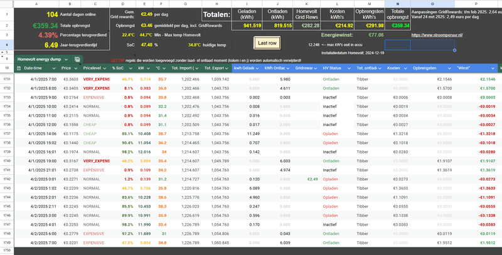Open the Opbrengsten column filter dropdown
Screen dimensions: 502x255
(x=449, y=68)
